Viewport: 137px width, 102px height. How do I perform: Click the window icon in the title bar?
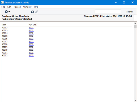coord(2,2)
